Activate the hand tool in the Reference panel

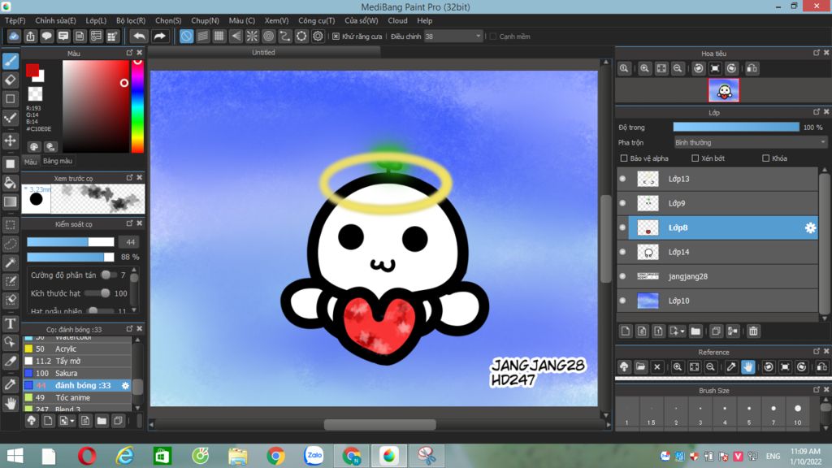[747, 366]
